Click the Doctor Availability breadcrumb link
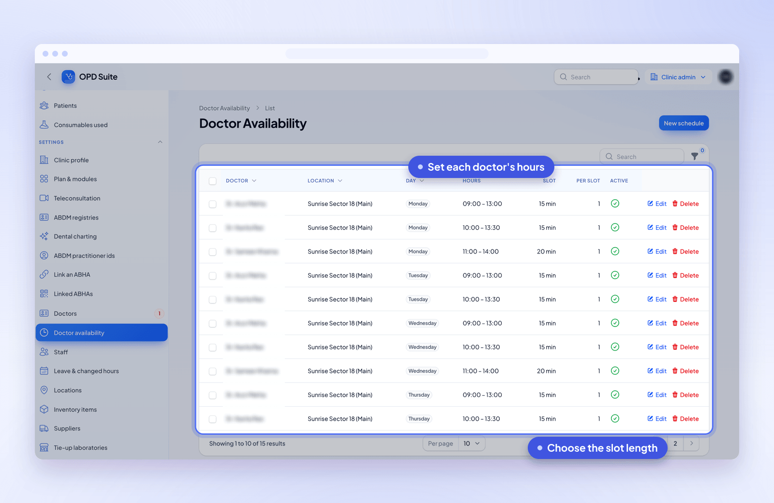This screenshot has height=503, width=774. click(224, 108)
